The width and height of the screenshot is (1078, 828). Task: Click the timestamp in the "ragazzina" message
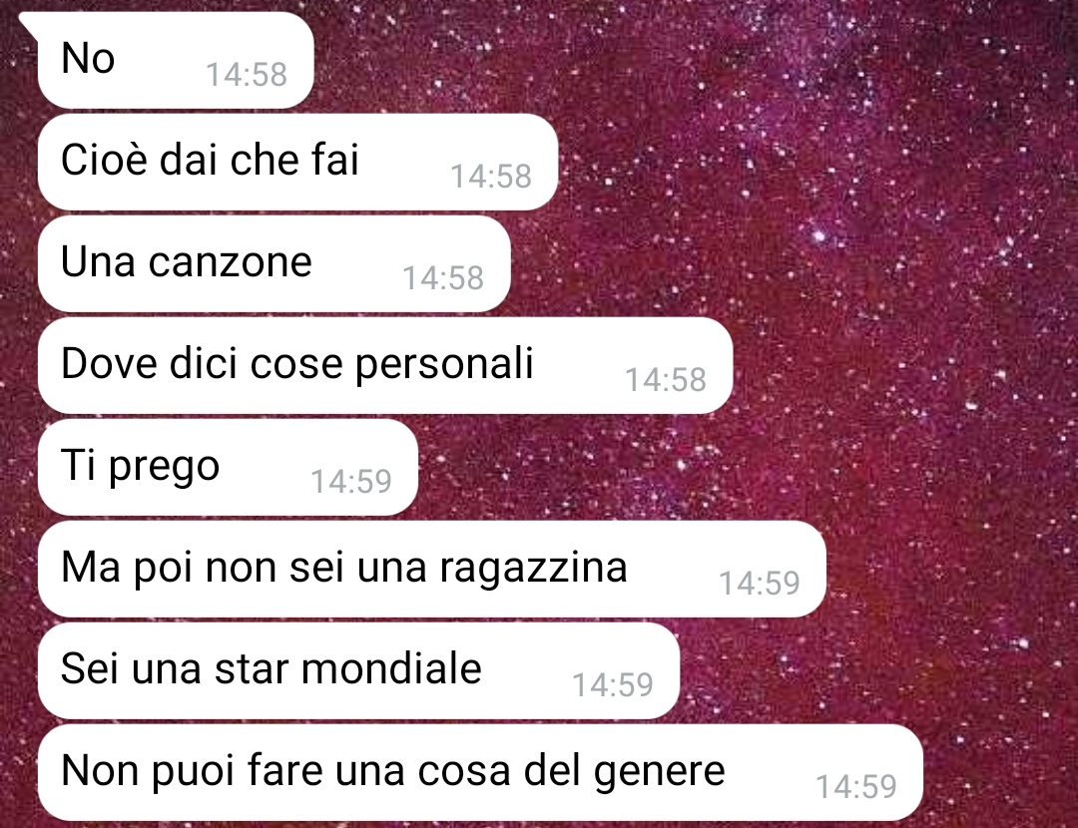tap(759, 583)
